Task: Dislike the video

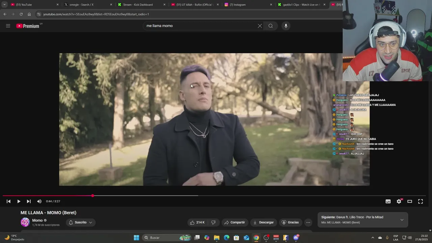Action: (213, 222)
